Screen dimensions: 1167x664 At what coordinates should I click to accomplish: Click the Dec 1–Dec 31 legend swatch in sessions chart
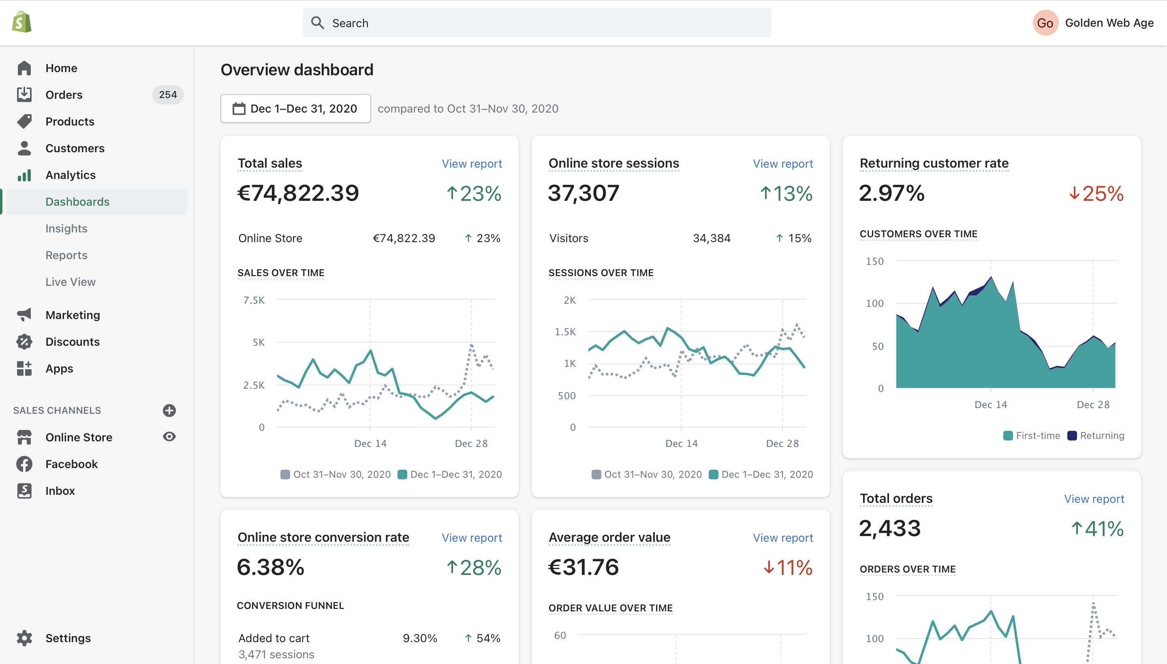(713, 474)
